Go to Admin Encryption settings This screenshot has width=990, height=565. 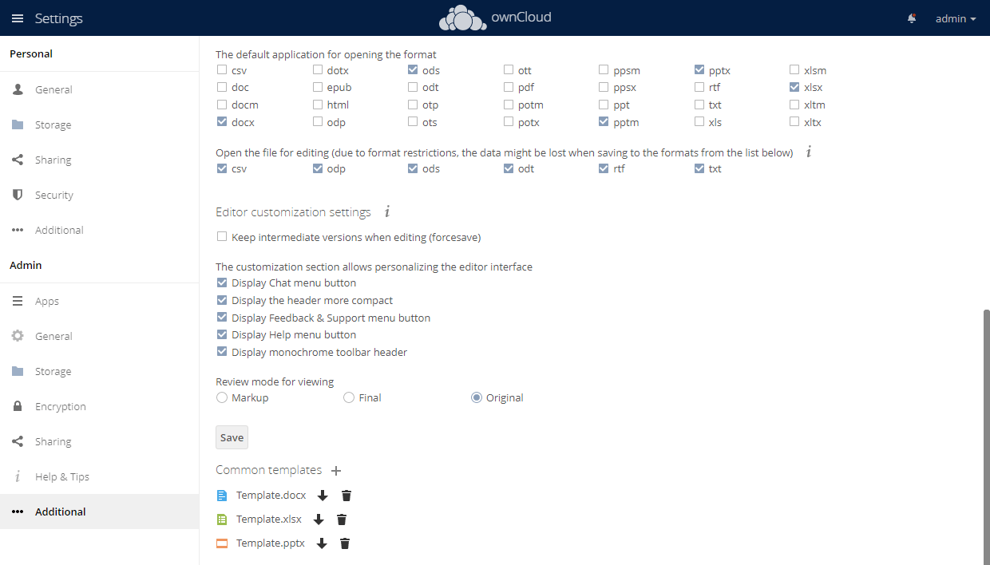[x=60, y=406]
